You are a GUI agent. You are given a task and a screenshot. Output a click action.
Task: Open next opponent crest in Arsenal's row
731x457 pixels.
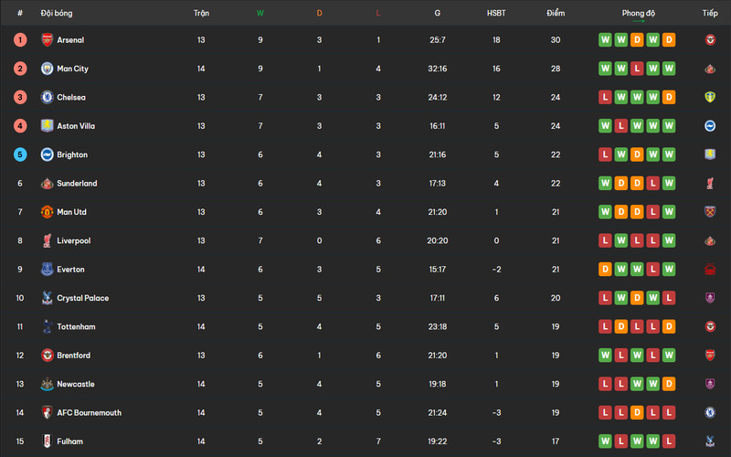pyautogui.click(x=709, y=40)
